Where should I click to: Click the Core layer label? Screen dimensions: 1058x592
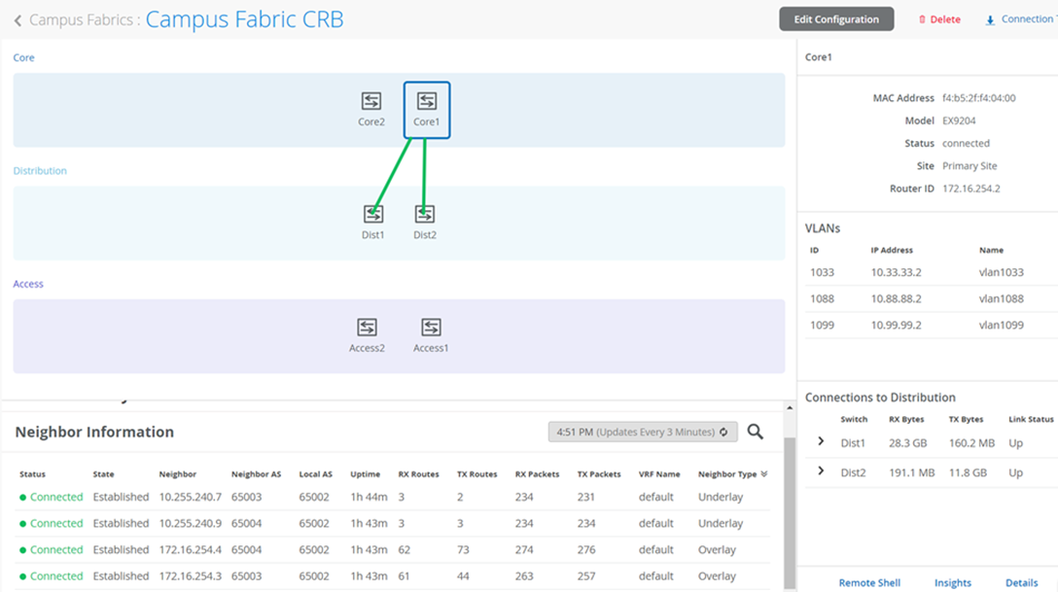click(x=23, y=58)
